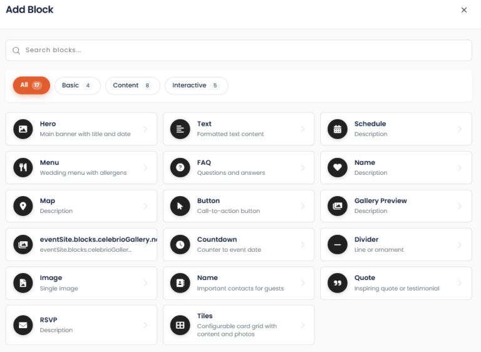481x352 pixels.
Task: Close the Add Block dialog
Action: click(x=464, y=10)
